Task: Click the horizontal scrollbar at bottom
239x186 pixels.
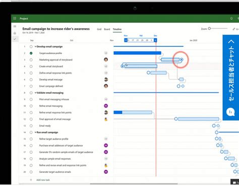Action: point(134,184)
